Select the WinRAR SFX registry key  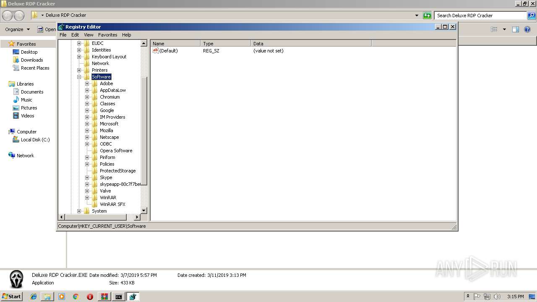click(112, 204)
